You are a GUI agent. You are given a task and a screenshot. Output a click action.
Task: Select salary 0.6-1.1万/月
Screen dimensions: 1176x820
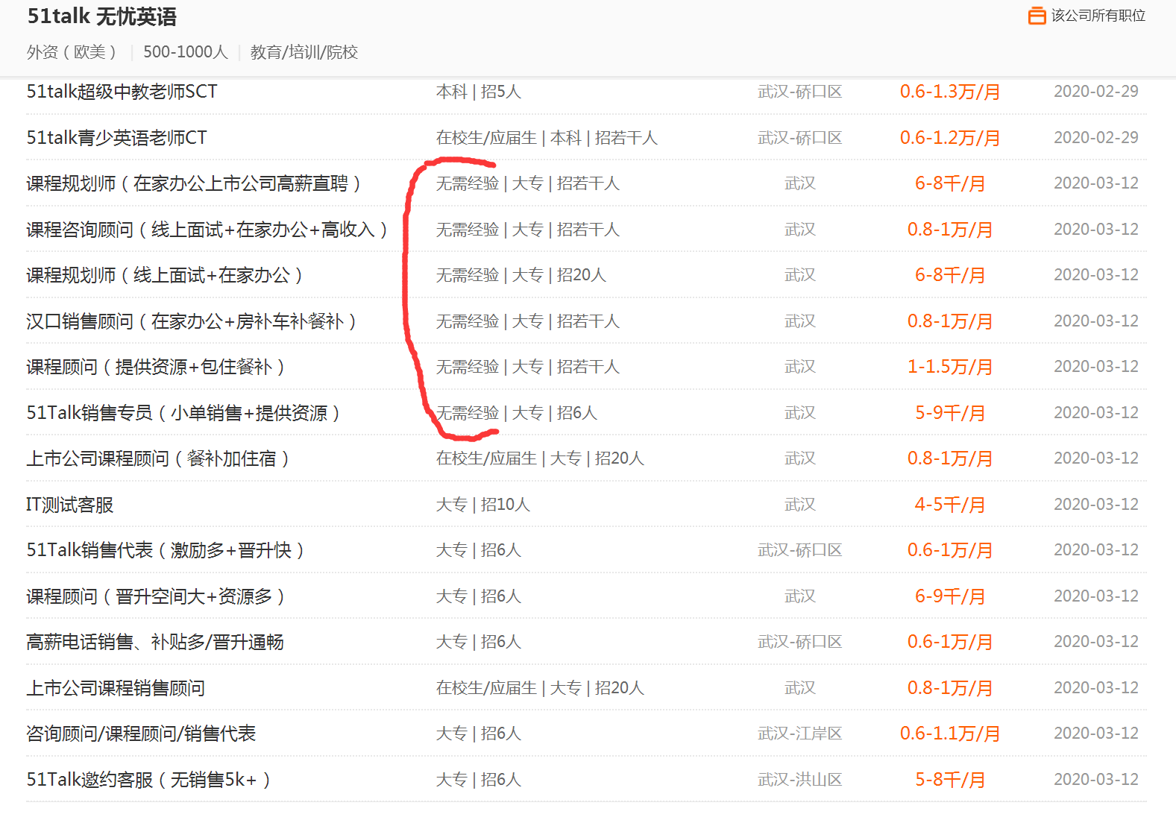click(950, 734)
